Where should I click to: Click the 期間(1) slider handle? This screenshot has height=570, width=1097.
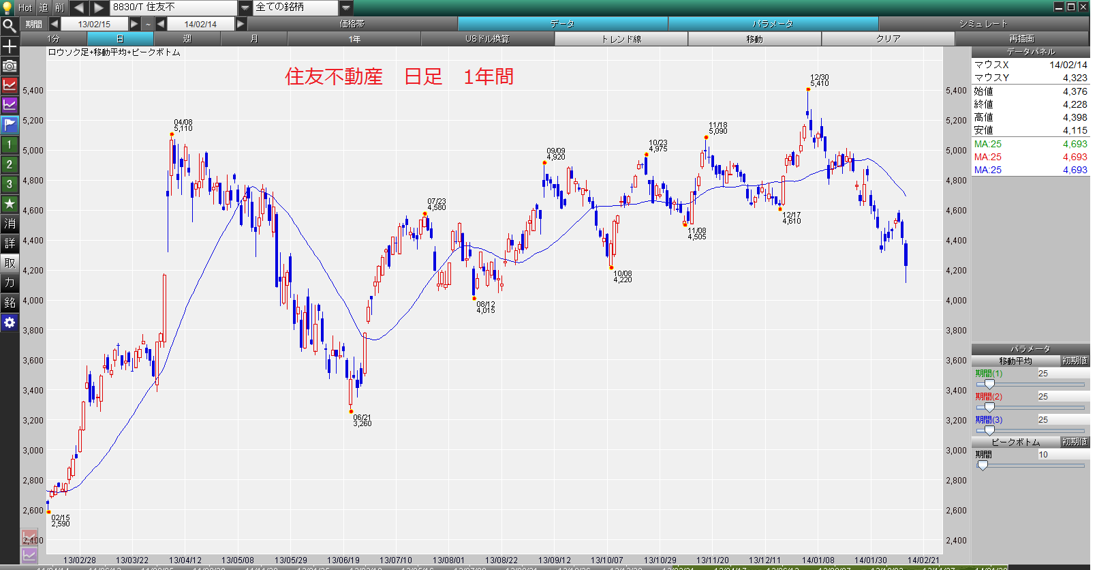989,384
